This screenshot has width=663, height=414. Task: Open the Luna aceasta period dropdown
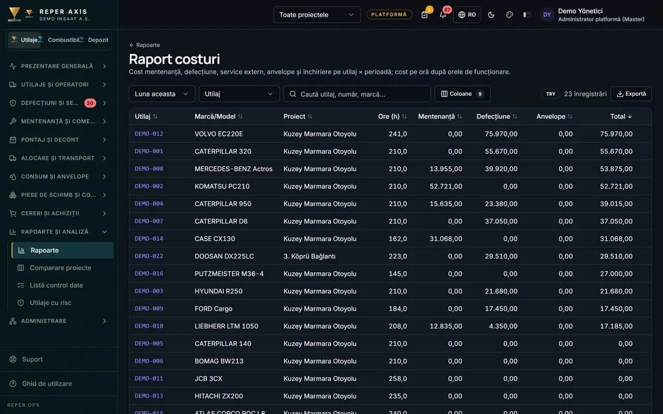tap(162, 94)
